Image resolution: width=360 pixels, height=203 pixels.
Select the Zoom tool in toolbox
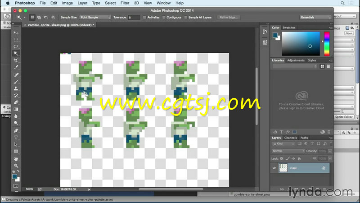tap(16, 166)
